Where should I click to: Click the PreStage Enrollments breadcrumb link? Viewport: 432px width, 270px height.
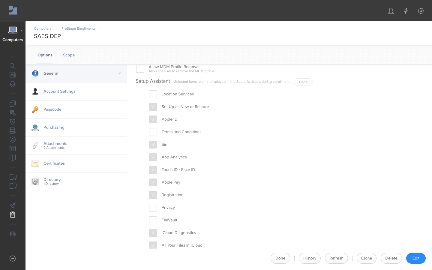(78, 29)
